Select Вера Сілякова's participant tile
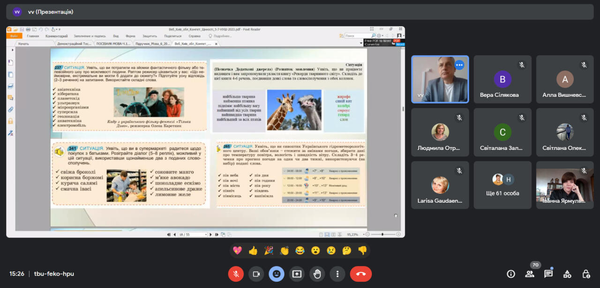 [x=502, y=80]
